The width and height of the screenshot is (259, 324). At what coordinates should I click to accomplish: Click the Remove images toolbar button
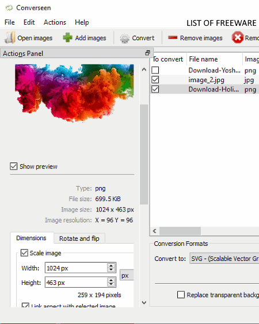[x=195, y=38]
